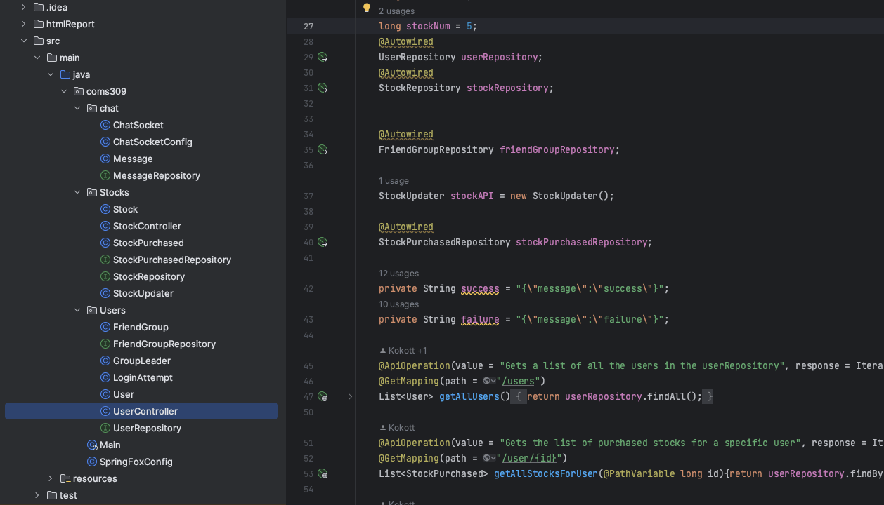Screen dimensions: 884x505
Task: Unfold the getAllUsers method on line 47
Action: [350, 397]
